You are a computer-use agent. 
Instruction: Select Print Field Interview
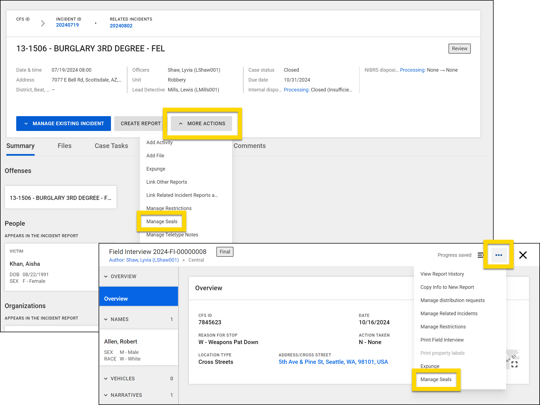point(460,340)
